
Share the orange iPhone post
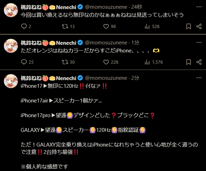click(199, 62)
